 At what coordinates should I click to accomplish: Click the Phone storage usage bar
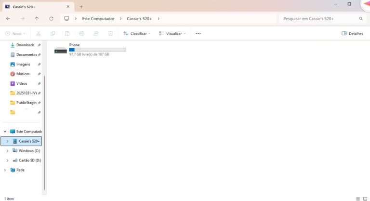coord(97,50)
